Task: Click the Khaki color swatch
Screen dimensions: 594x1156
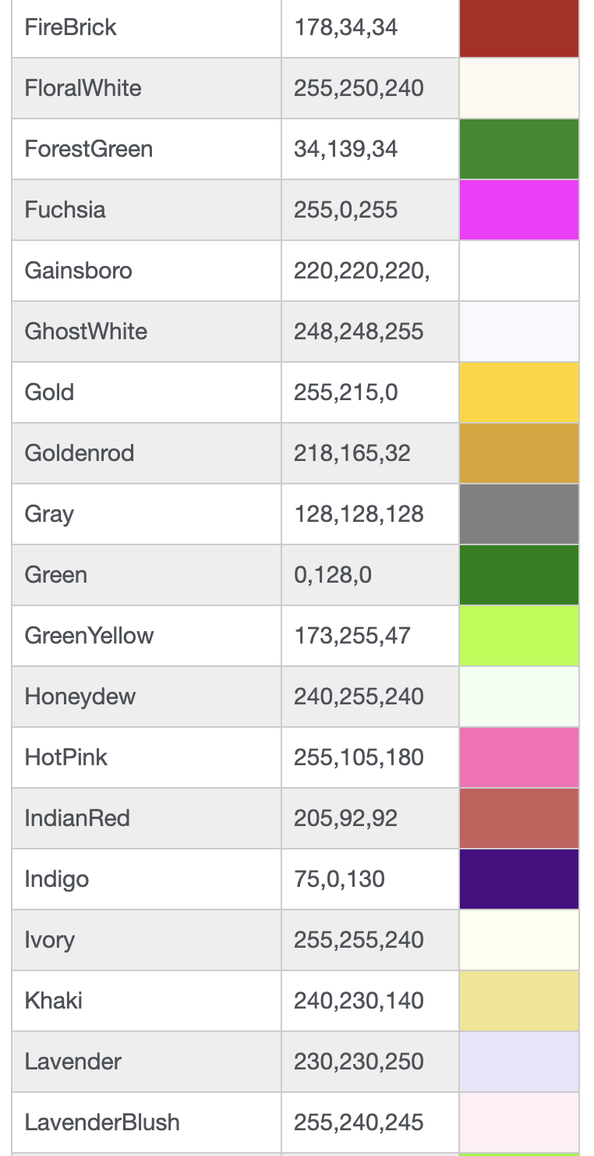Action: click(x=518, y=1001)
